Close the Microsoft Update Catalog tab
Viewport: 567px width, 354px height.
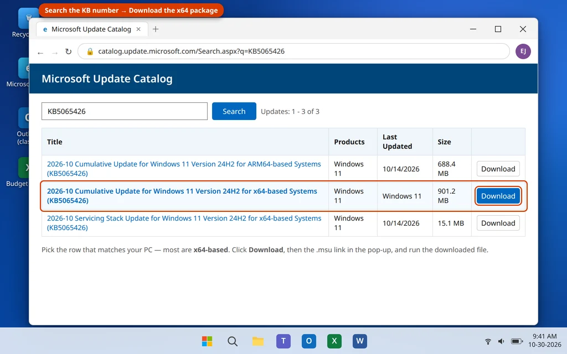138,29
